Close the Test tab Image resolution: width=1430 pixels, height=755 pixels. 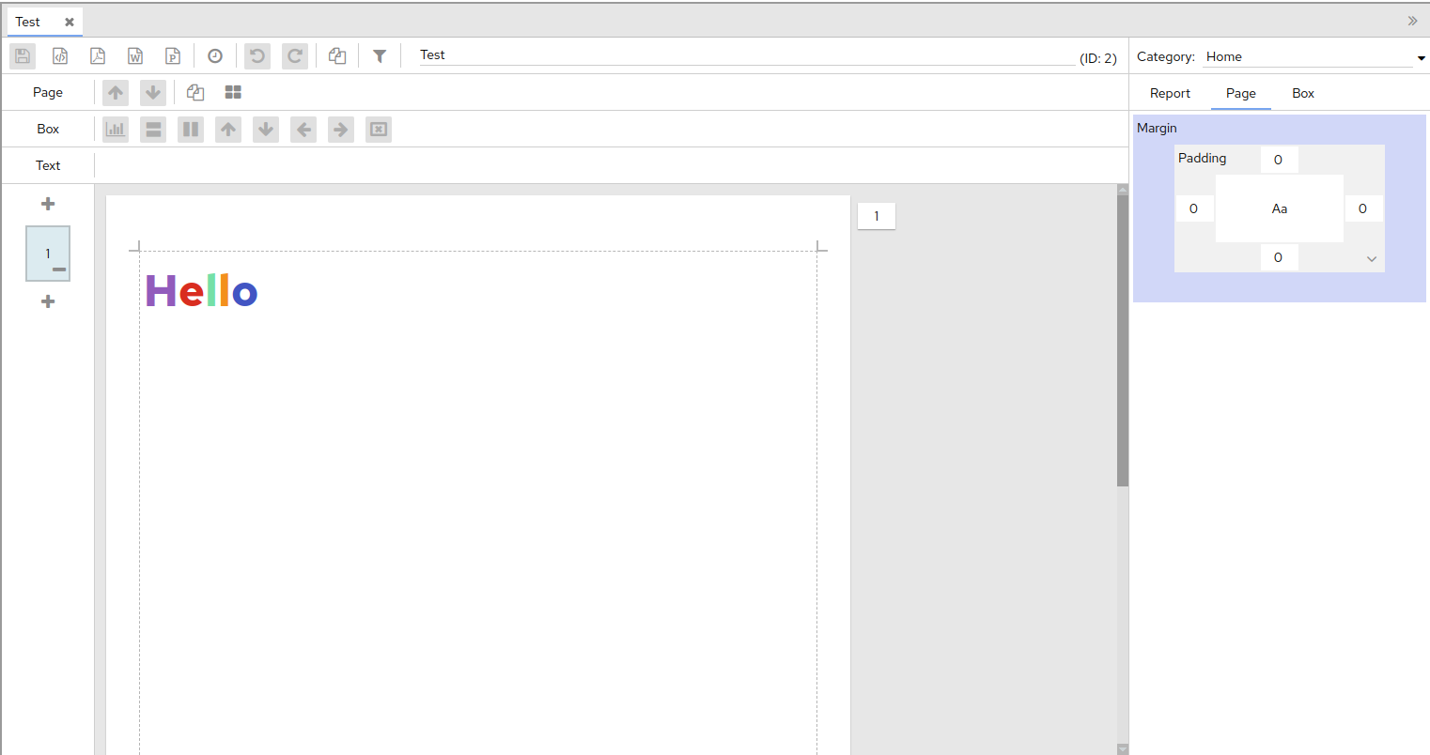pyautogui.click(x=70, y=22)
